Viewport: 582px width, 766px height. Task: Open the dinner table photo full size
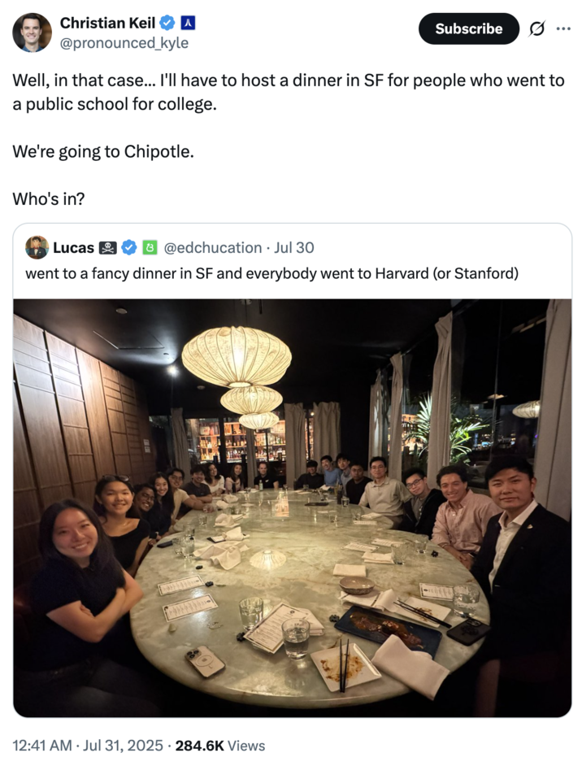[x=291, y=504]
